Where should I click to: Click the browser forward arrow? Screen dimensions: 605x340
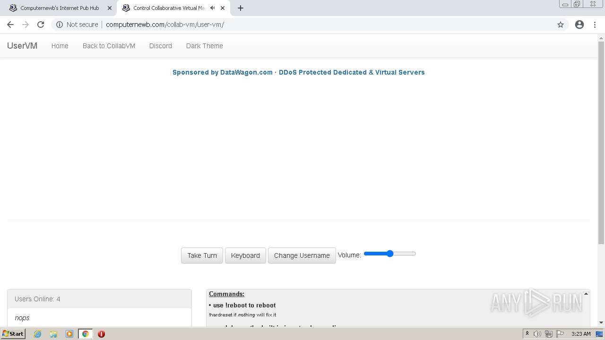[26, 25]
